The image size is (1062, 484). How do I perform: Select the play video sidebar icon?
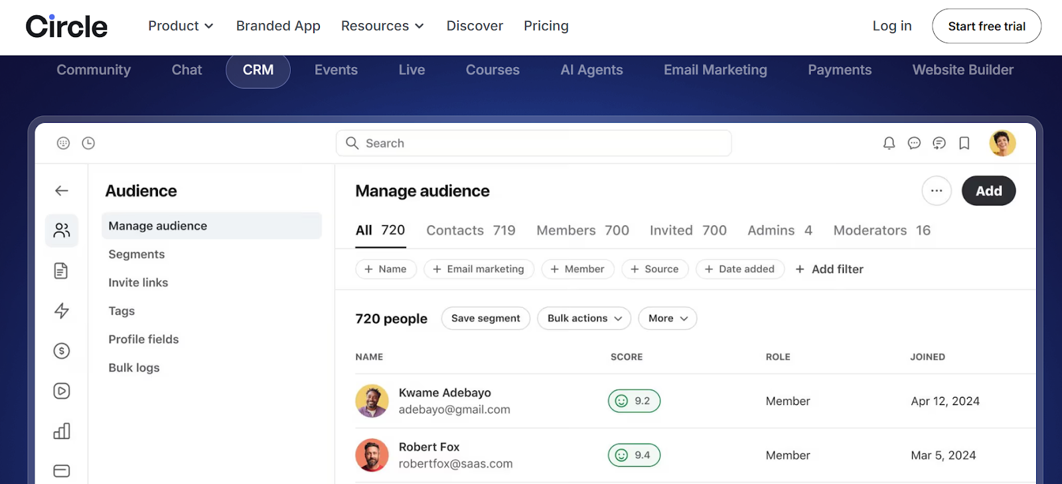(62, 391)
